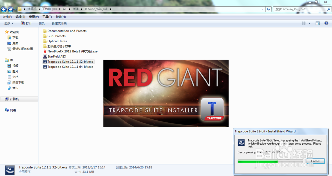
Task: Open the views dropdown arrow
Action: click(309, 23)
